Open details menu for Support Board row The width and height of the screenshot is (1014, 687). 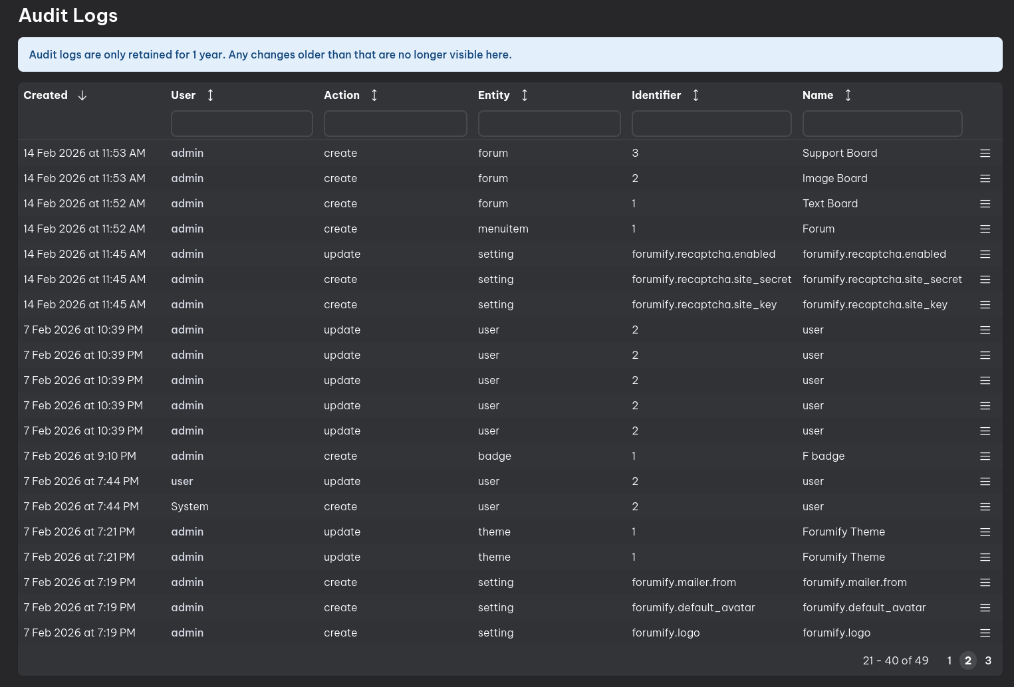pyautogui.click(x=985, y=153)
